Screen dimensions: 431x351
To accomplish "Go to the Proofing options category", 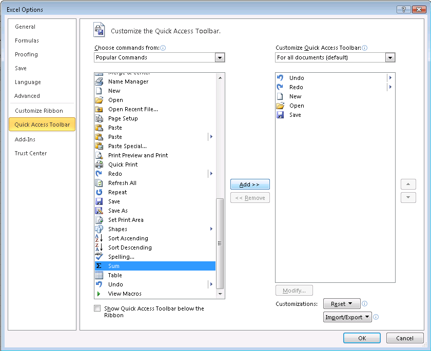I will click(x=42, y=54).
